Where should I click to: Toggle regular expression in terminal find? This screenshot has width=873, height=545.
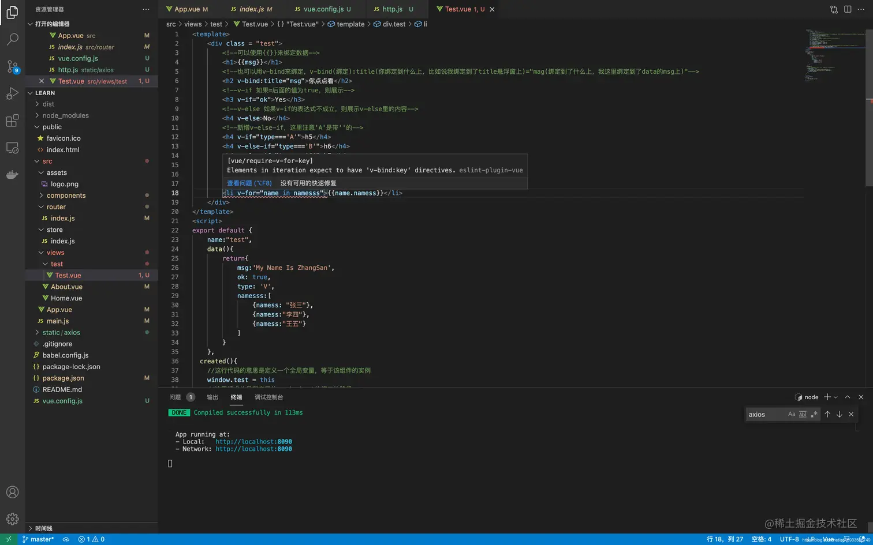[x=814, y=414]
